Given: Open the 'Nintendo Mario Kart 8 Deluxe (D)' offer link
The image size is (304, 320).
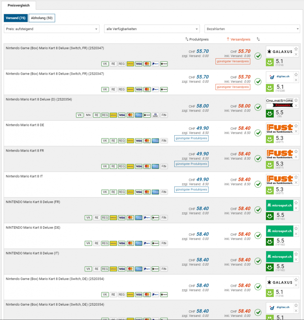Looking at the screenshot, I should click(39, 99).
